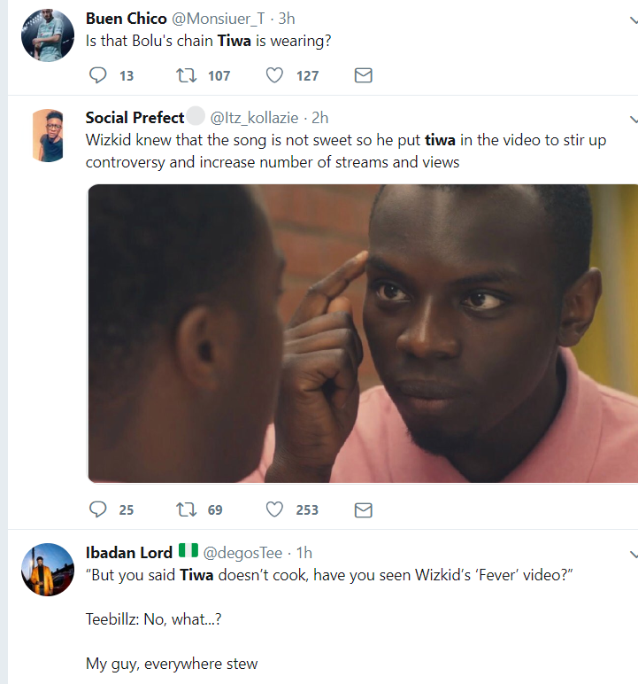Screen dimensions: 638x684
Task: Open the more menu on Social Prefect's tweet
Action: point(634,119)
